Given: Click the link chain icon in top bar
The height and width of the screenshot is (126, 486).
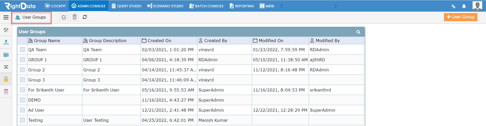Looking at the screenshot, I should coord(453,6).
